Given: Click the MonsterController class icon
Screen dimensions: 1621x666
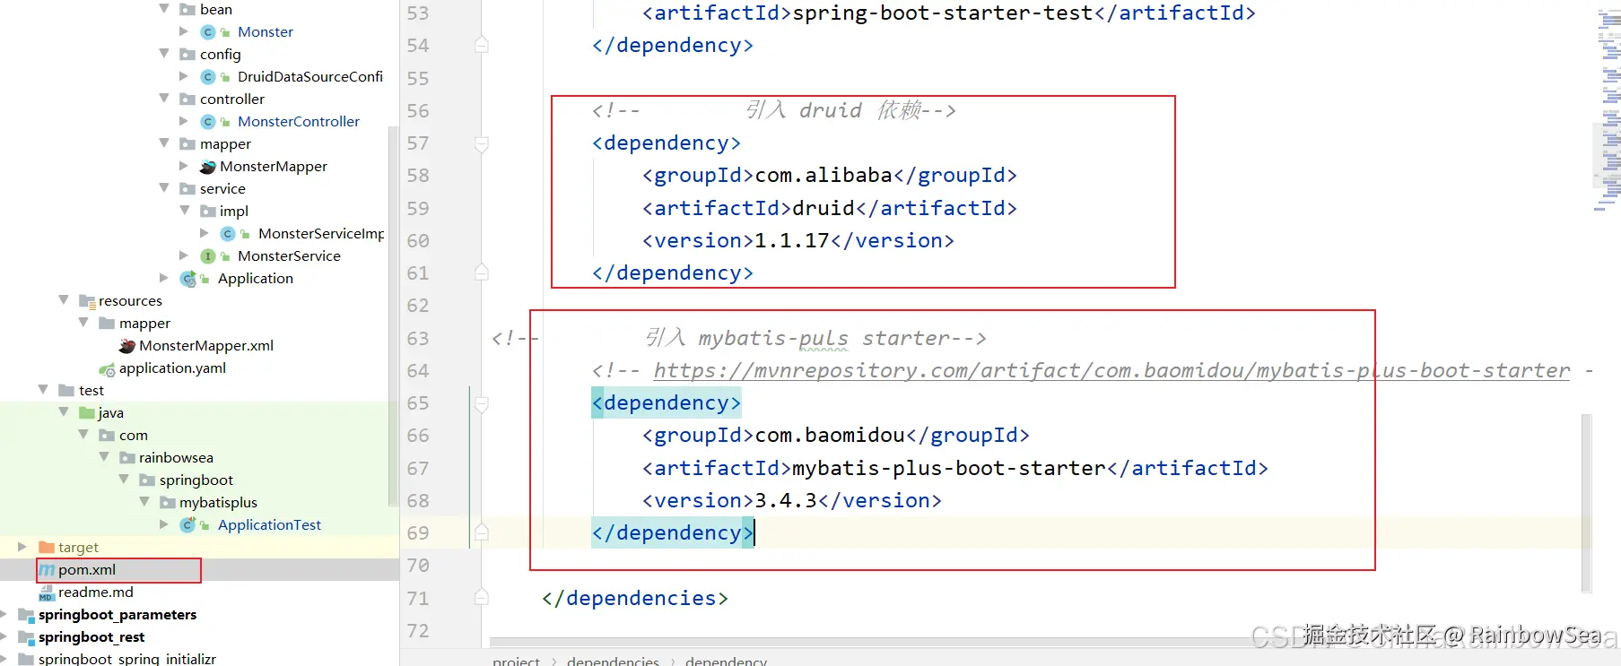Looking at the screenshot, I should 208,121.
